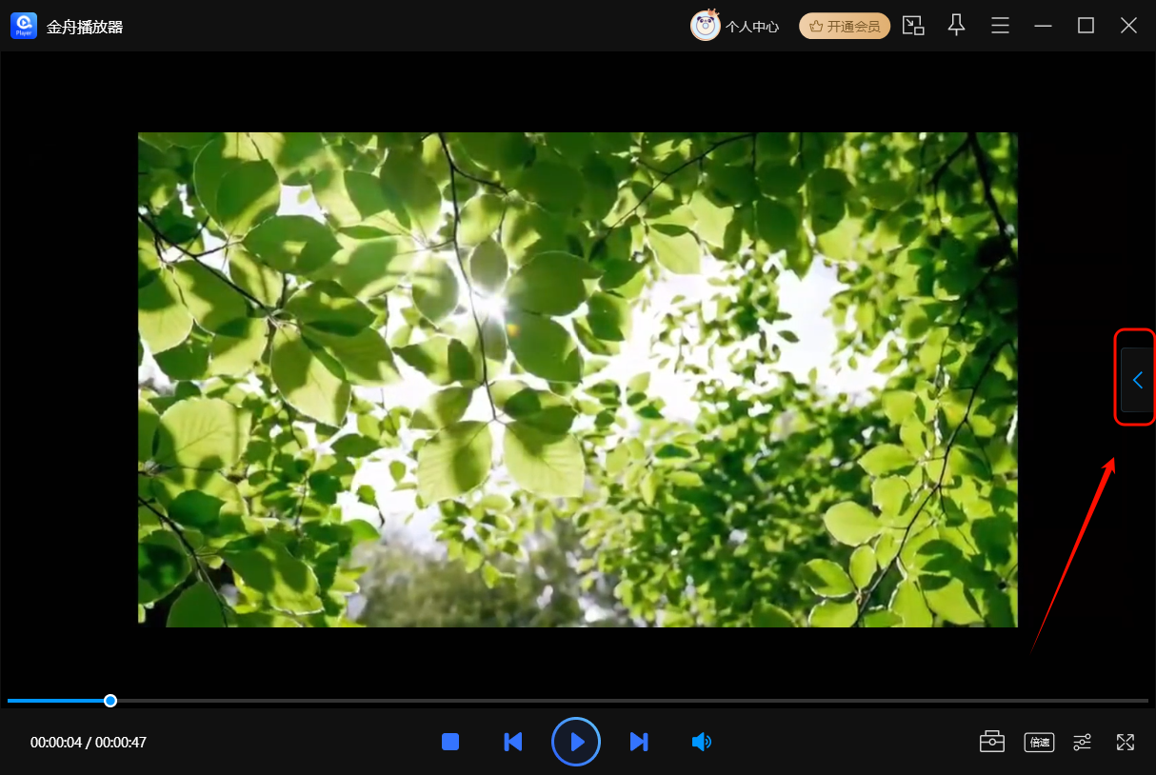Click the 金舟播放器 app logo icon

coord(24,26)
